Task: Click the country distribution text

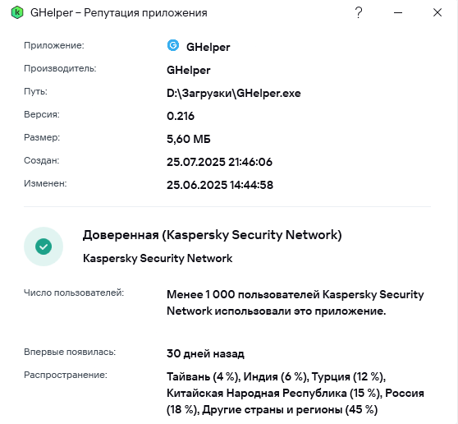Action: pos(295,393)
